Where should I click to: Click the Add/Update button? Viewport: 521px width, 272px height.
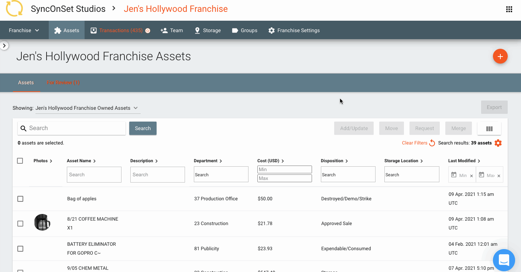pos(354,128)
